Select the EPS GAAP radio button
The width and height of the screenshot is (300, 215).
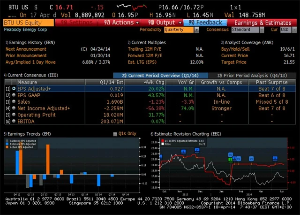click(x=14, y=95)
